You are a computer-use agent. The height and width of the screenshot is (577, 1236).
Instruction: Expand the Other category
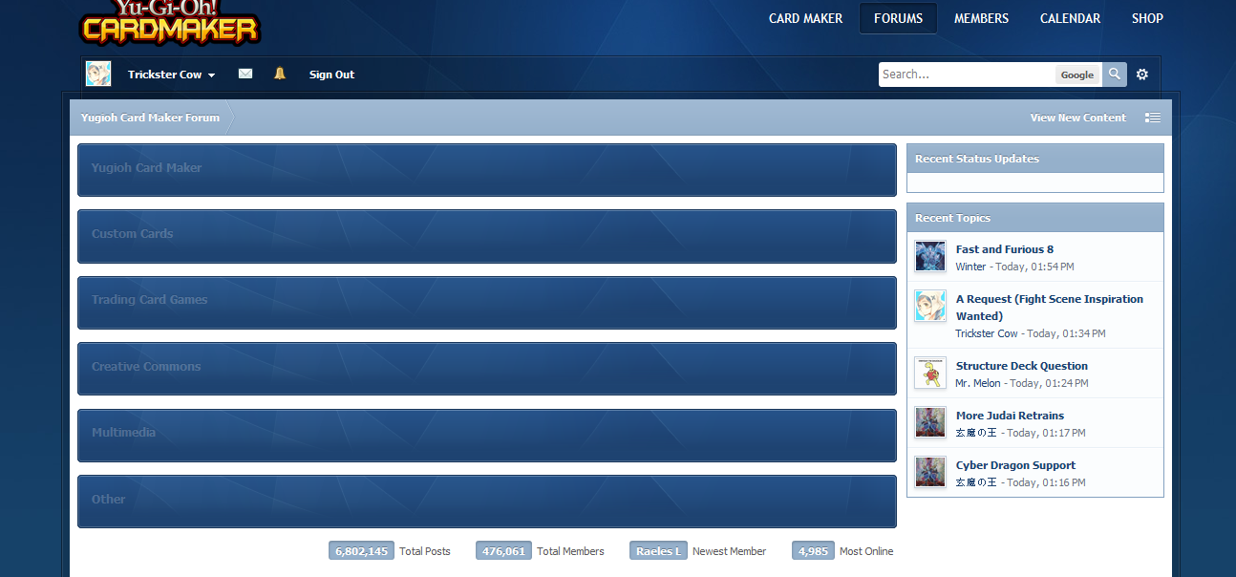(x=487, y=502)
